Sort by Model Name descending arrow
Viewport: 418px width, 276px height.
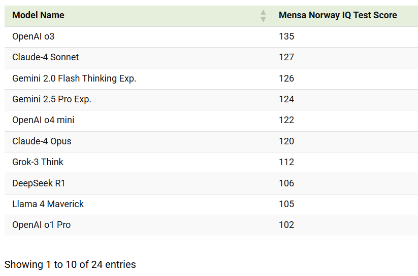point(263,19)
